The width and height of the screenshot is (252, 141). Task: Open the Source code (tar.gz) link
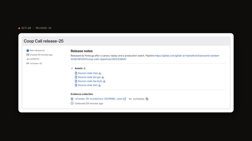[89, 77]
